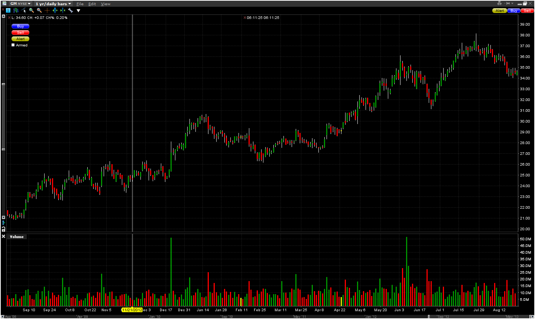Select the text annotation T tool
This screenshot has width=535, height=319.
(8, 10)
